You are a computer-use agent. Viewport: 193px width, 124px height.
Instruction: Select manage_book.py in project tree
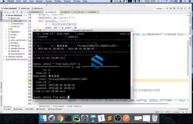[x=18, y=49]
